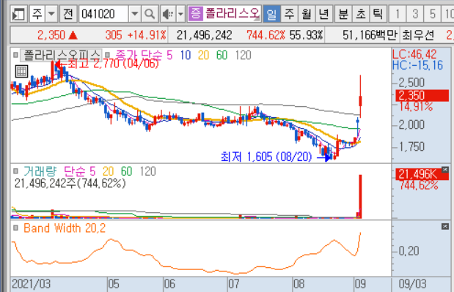Image resolution: width=454 pixels, height=292 pixels.
Task: Toggle the square marker beside Band Width
Action: (x=16, y=228)
